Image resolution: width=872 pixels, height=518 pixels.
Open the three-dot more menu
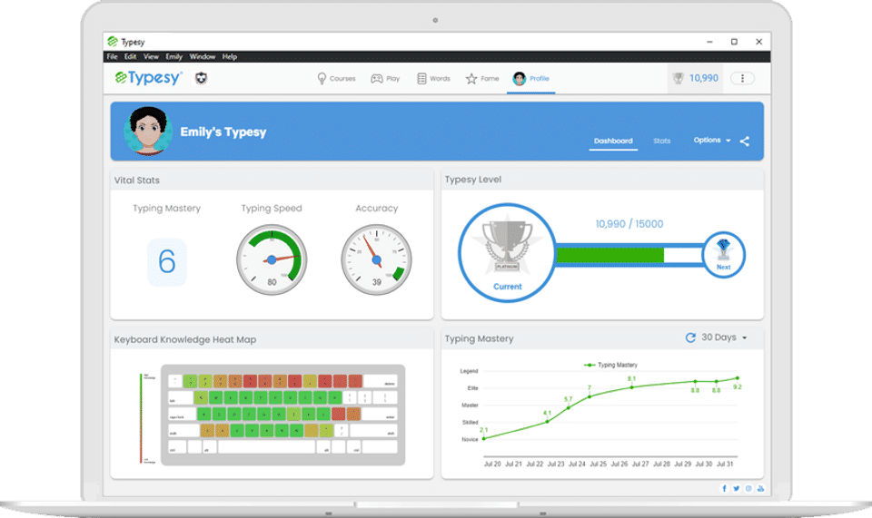[742, 78]
